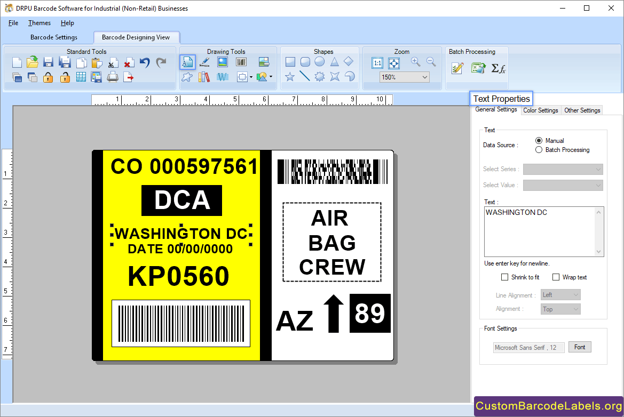Viewport: 624px width, 417px height.
Task: Export the label with the red arrow page icon
Action: coord(129,77)
